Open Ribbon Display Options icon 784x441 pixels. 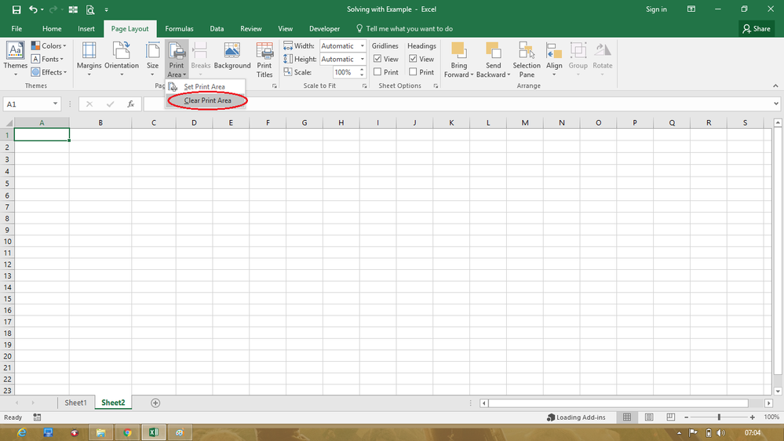(691, 9)
